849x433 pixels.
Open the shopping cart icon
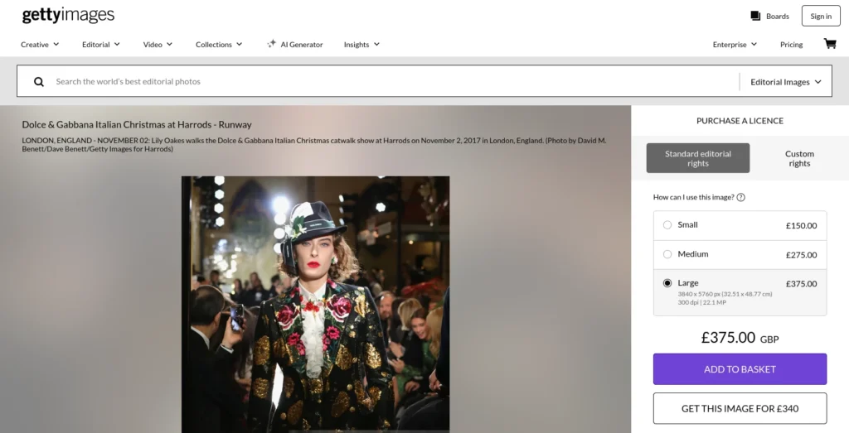tap(829, 43)
